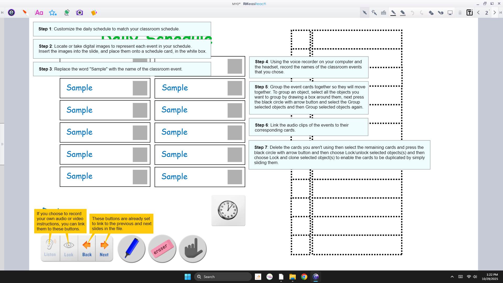Open the orange paintbrush drawing tools
The height and width of the screenshot is (283, 503).
coord(25,12)
